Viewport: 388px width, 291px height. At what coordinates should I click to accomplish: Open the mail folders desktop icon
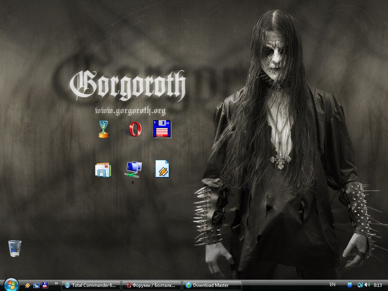point(103,170)
